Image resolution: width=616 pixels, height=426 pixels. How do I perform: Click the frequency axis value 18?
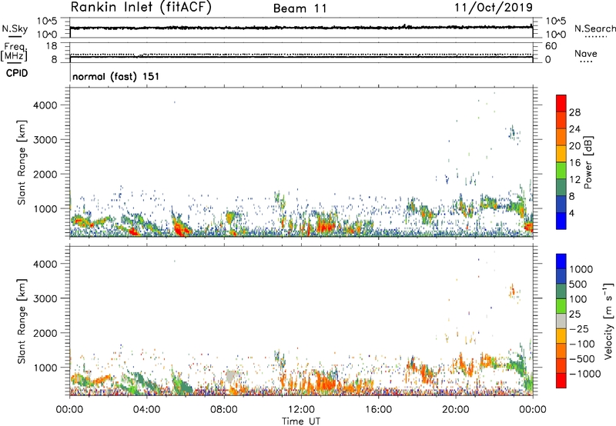point(52,46)
